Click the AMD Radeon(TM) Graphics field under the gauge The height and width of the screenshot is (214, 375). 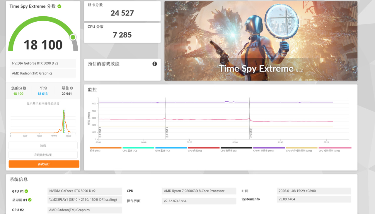[x=43, y=73]
